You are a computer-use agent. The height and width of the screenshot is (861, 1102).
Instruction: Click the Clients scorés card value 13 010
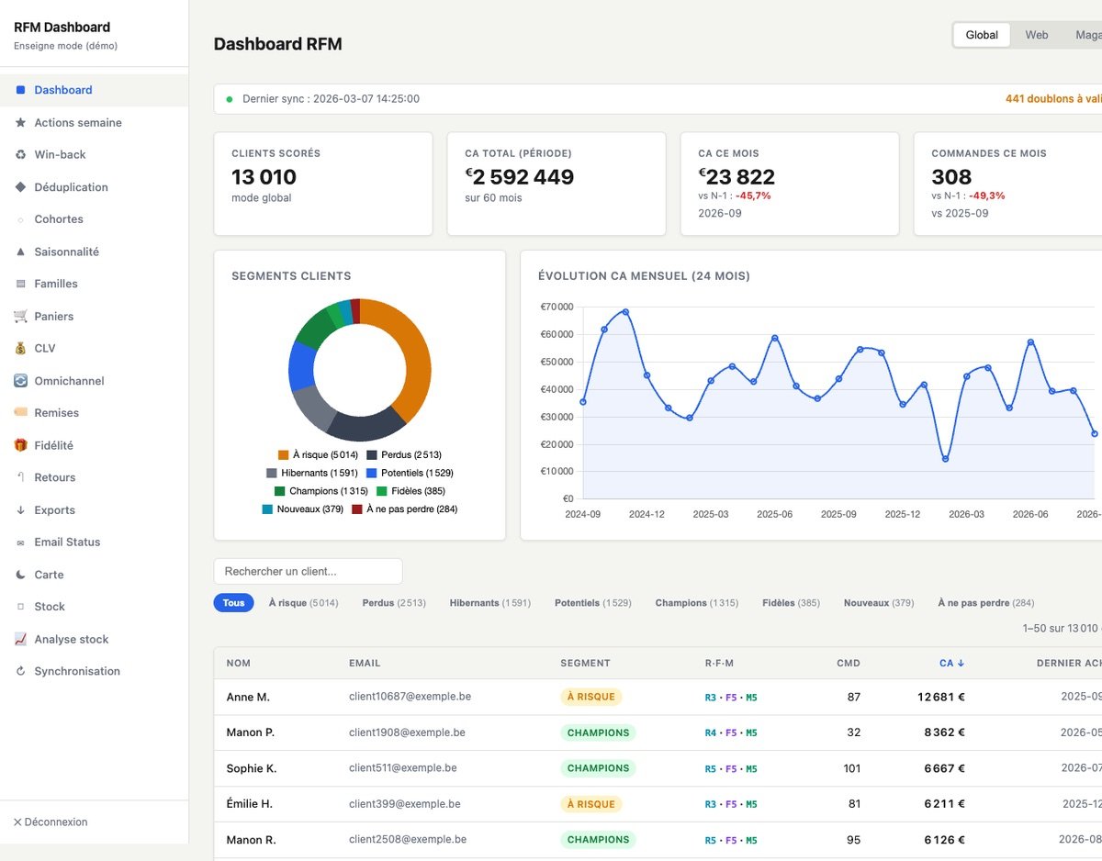(264, 177)
